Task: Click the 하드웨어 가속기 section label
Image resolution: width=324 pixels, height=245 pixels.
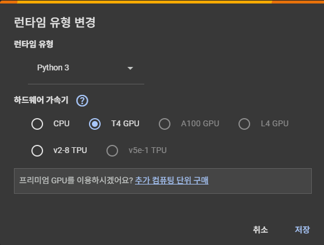Action: (x=41, y=100)
